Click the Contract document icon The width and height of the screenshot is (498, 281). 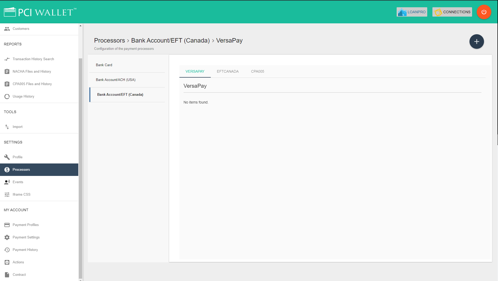tap(7, 275)
